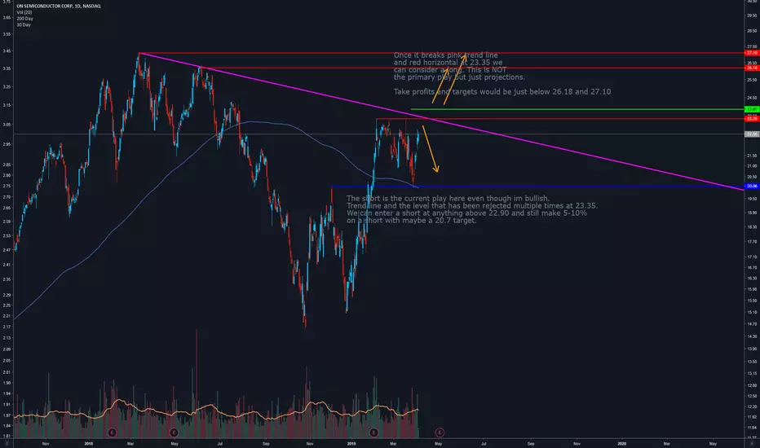This screenshot has width=760, height=448.
Task: Select the 'The short is the current play' note
Action: tap(472, 209)
